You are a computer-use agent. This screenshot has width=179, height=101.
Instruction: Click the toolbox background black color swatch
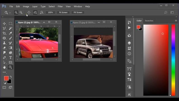[x=10, y=82]
